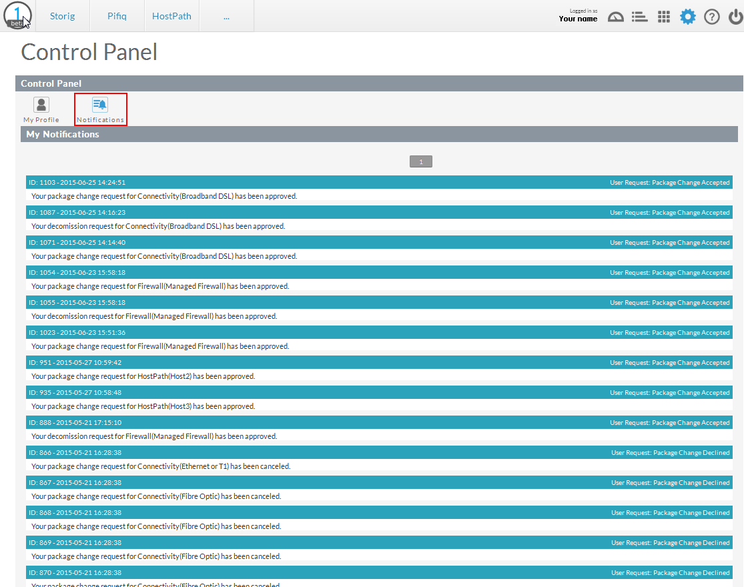The width and height of the screenshot is (744, 587).
Task: Open the Help question mark icon
Action: click(711, 16)
